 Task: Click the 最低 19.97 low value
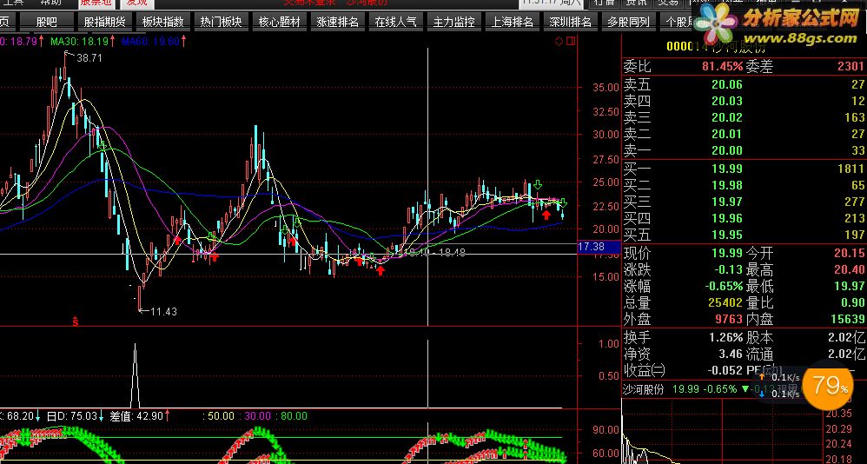(x=850, y=287)
